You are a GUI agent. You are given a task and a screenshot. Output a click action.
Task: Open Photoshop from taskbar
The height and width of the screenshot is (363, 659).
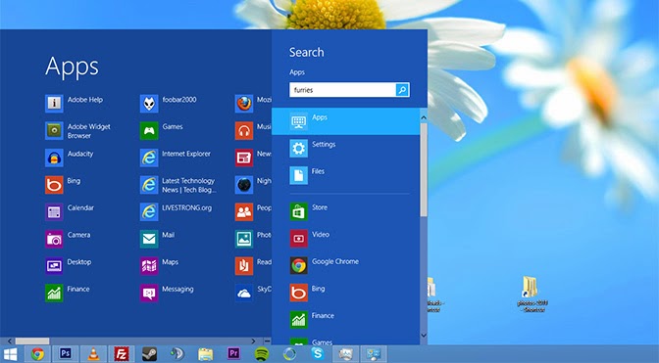point(65,354)
